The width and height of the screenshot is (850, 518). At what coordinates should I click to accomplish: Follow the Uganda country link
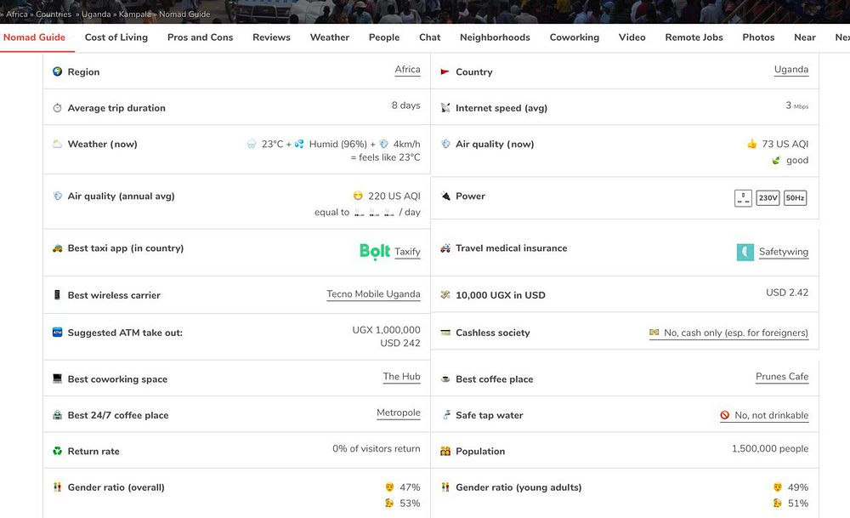coord(790,70)
